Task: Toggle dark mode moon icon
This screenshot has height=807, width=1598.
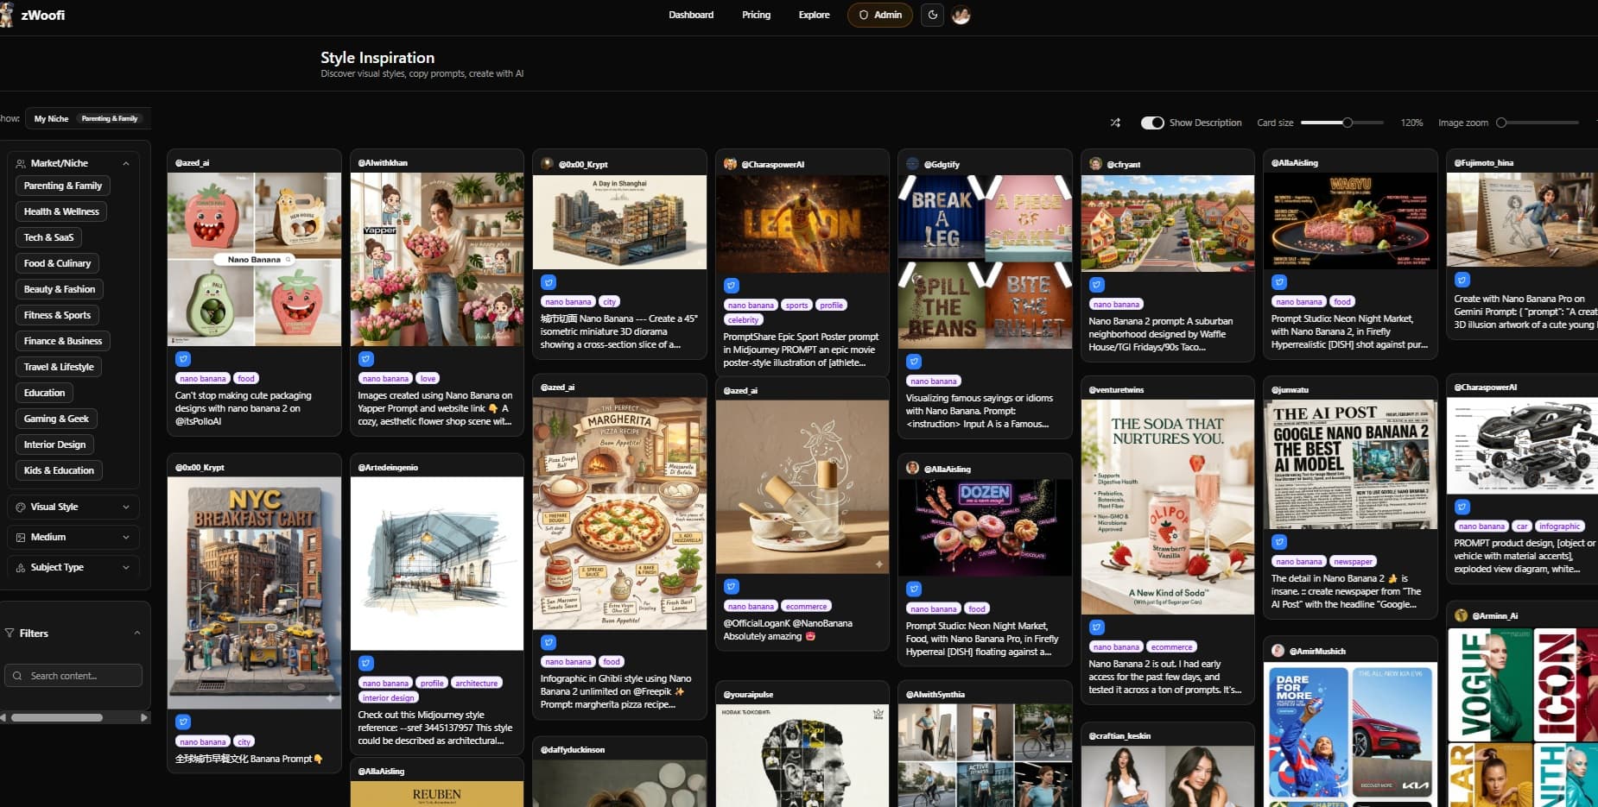Action: [933, 15]
